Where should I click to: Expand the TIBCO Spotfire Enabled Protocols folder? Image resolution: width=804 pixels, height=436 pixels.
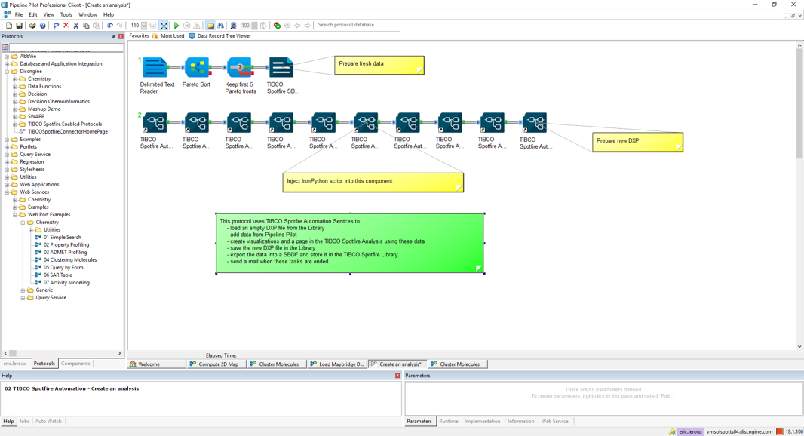tap(15, 124)
